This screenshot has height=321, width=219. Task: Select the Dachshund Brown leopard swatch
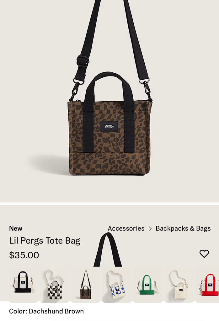coord(86,285)
